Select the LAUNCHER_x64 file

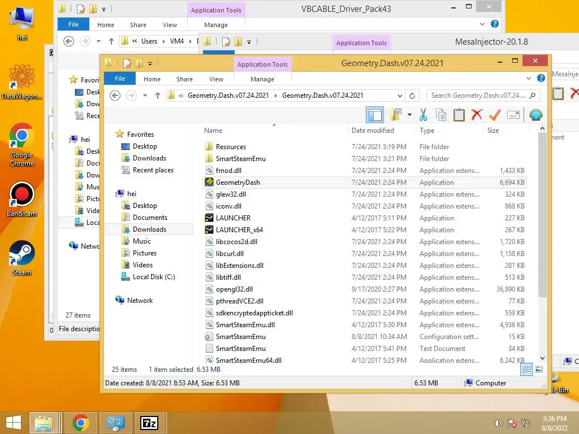click(x=365, y=229)
